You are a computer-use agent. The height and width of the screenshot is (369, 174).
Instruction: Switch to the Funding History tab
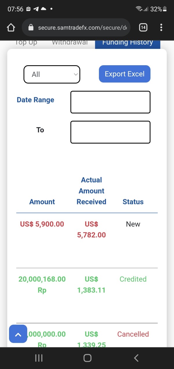coord(127,43)
